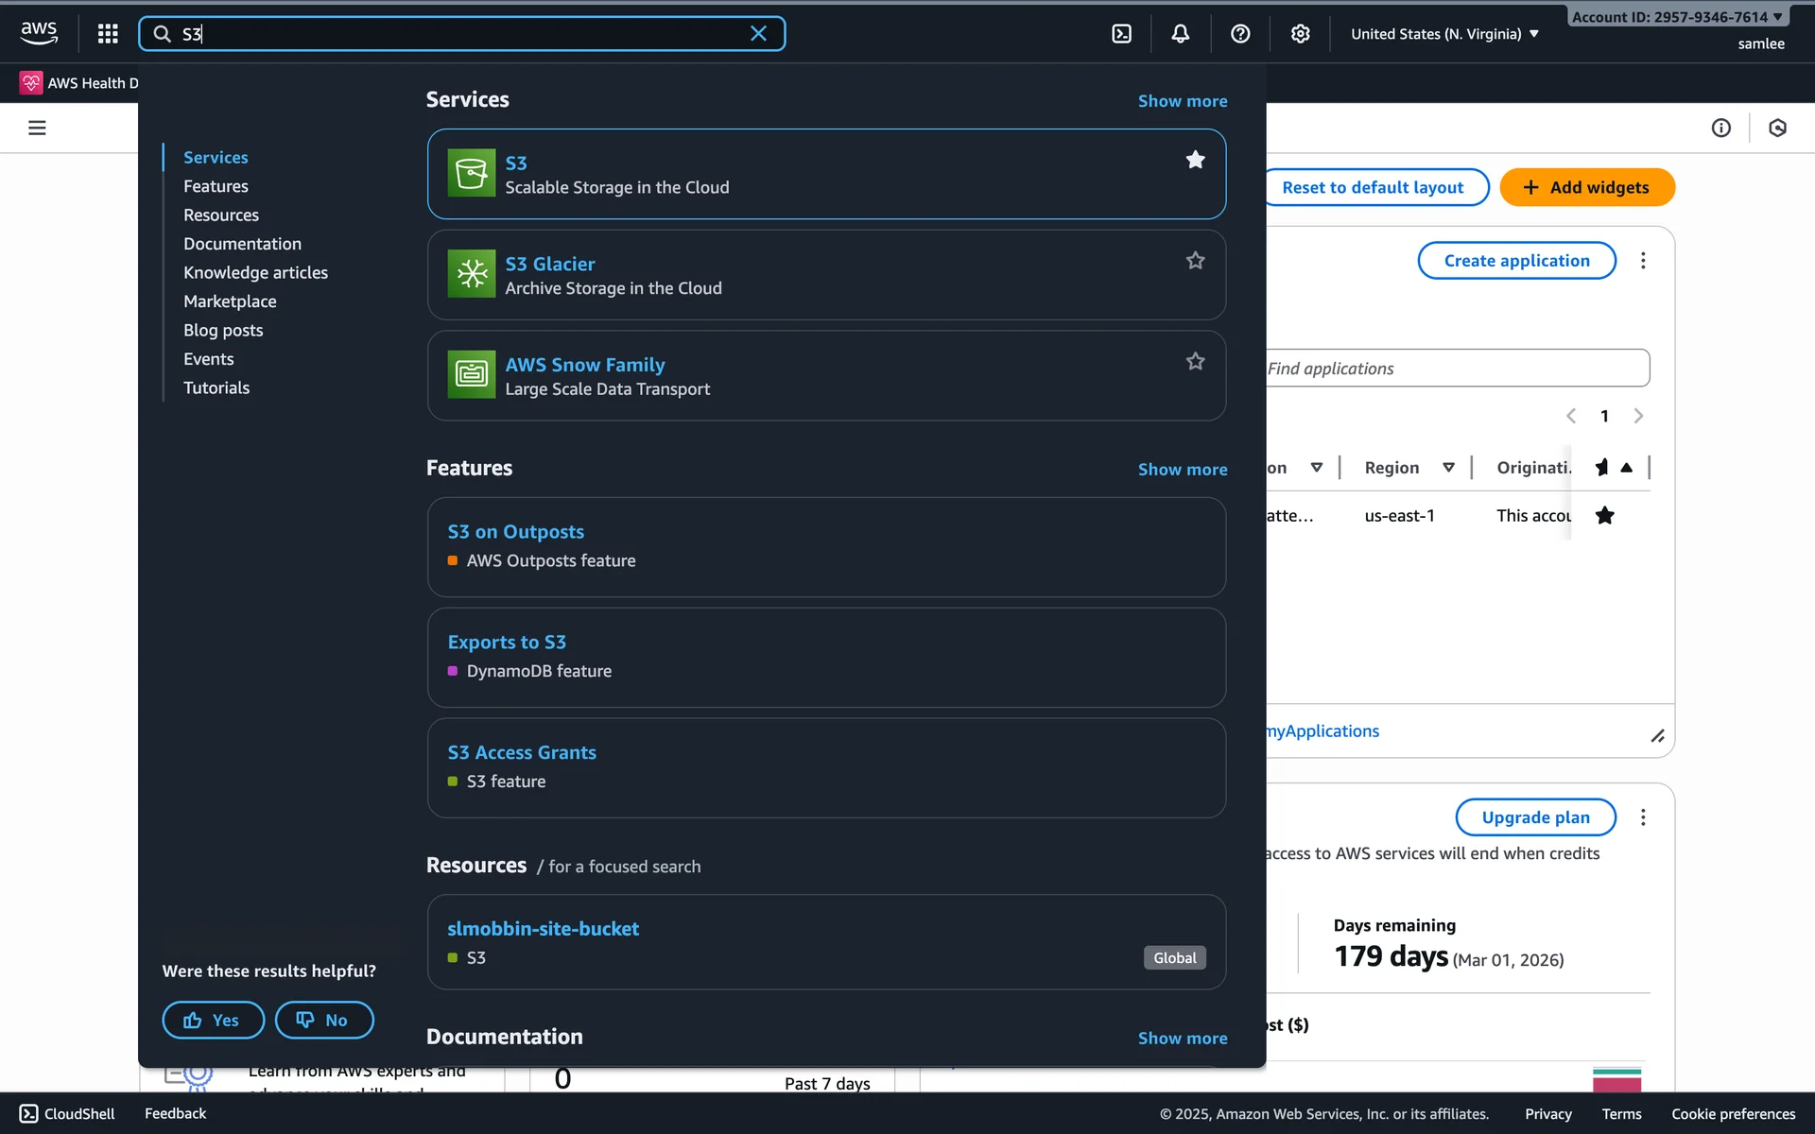Click Show more for Services results
The width and height of the screenshot is (1815, 1134).
[1182, 101]
